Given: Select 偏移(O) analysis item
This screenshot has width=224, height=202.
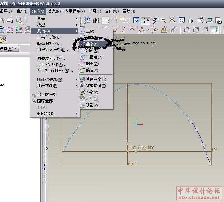Looking at the screenshot, I should click(96, 64).
